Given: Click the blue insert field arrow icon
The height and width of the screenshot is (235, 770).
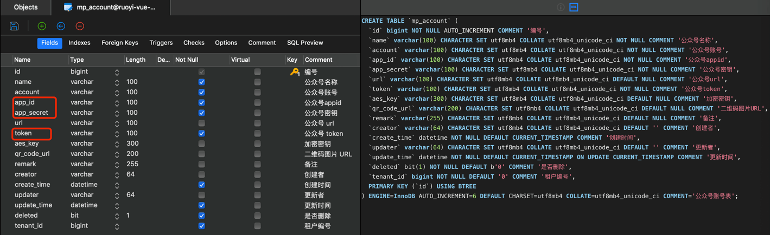Looking at the screenshot, I should (x=61, y=26).
